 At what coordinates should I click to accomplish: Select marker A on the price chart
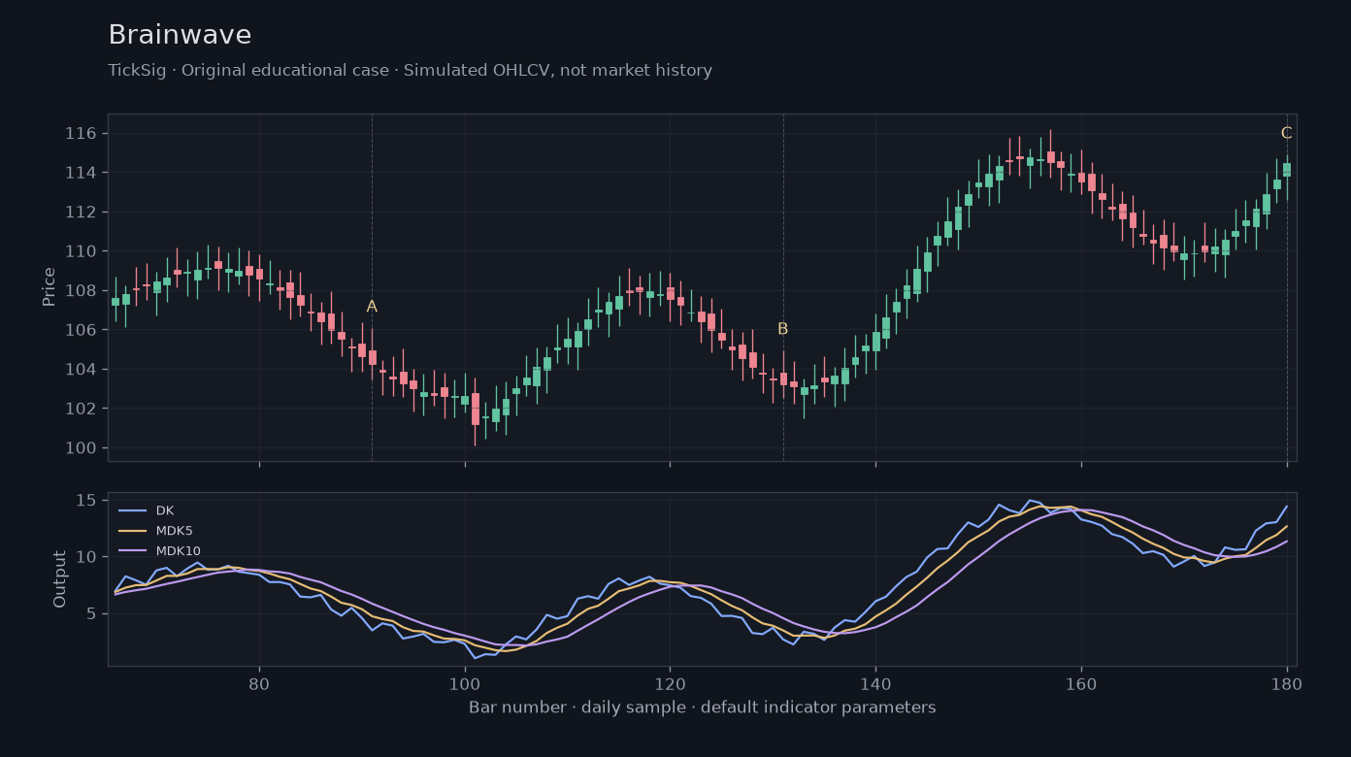coord(372,307)
